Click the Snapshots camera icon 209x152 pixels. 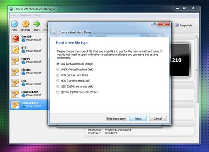177,25
